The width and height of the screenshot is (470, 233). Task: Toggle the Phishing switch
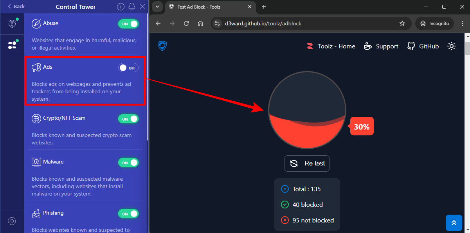(x=128, y=213)
